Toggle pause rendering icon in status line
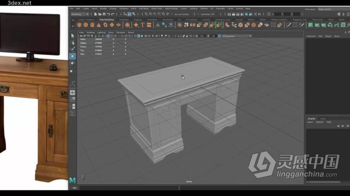Viewport: 350px width, 196px height. point(259,14)
